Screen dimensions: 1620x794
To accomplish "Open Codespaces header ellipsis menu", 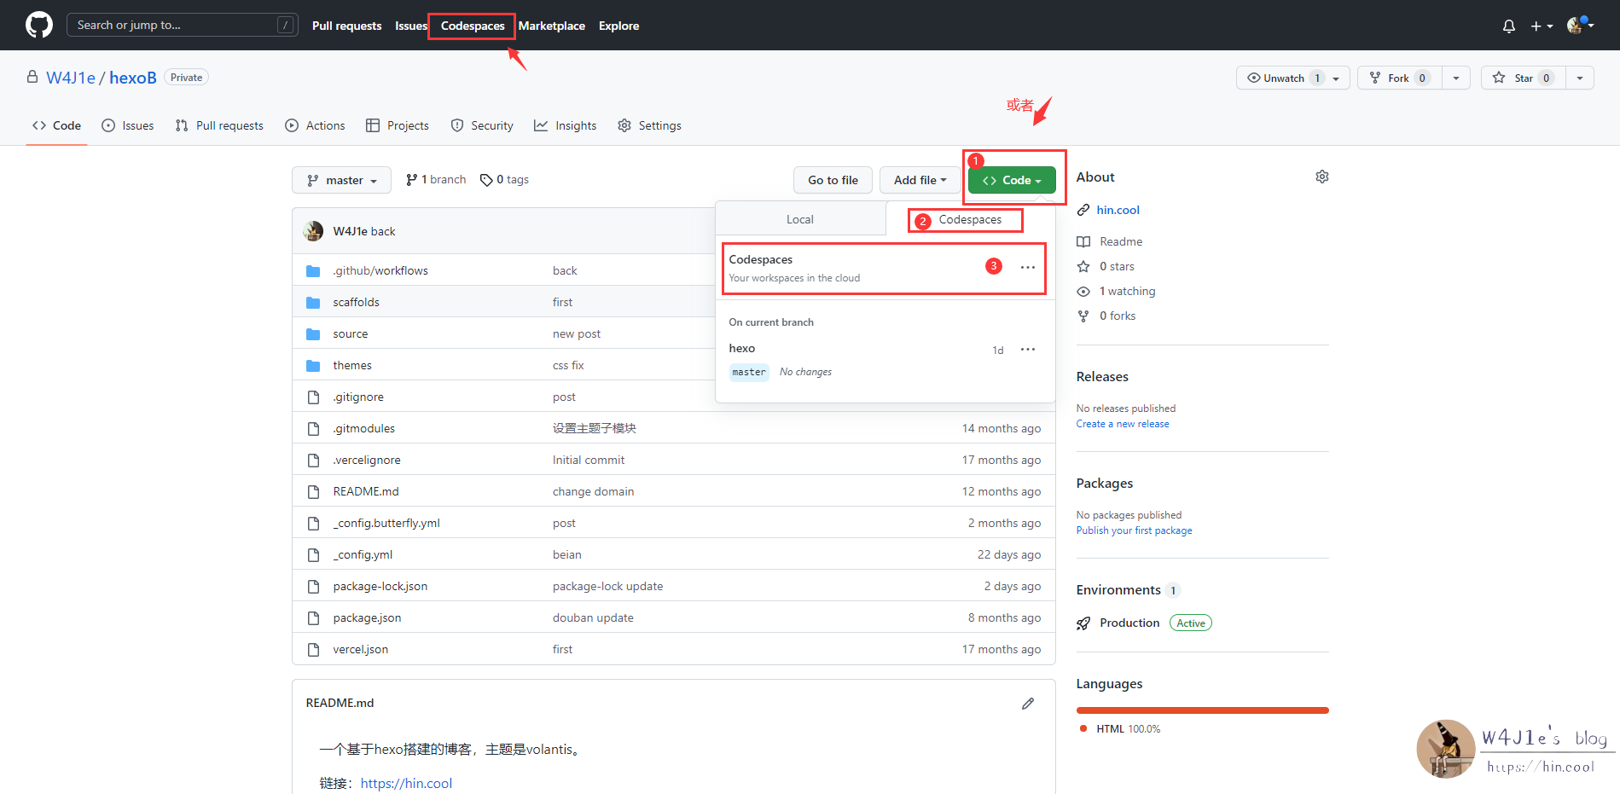I will click(x=1027, y=268).
